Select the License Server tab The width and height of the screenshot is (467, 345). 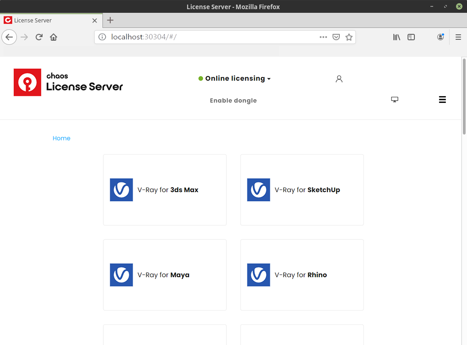51,20
